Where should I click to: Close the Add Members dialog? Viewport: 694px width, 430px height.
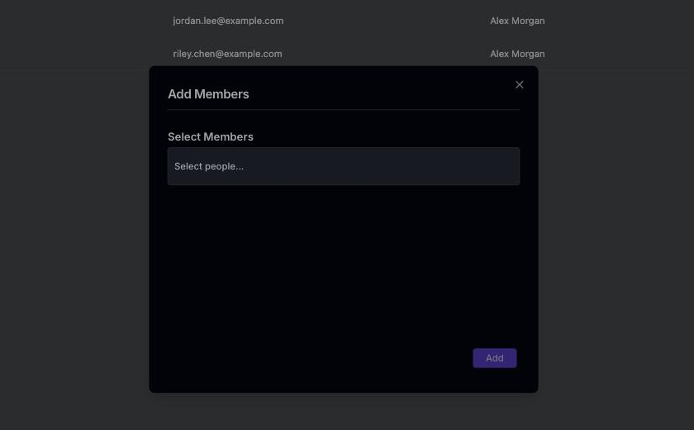519,84
